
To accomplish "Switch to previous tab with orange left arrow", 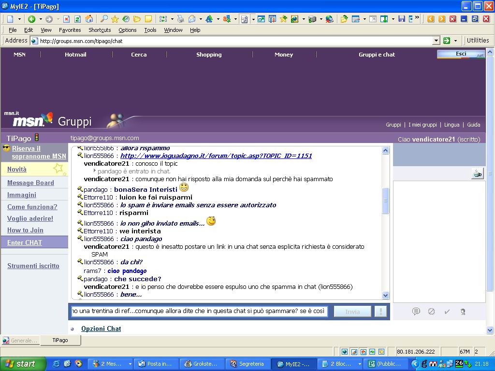I will pyautogui.click(x=431, y=19).
